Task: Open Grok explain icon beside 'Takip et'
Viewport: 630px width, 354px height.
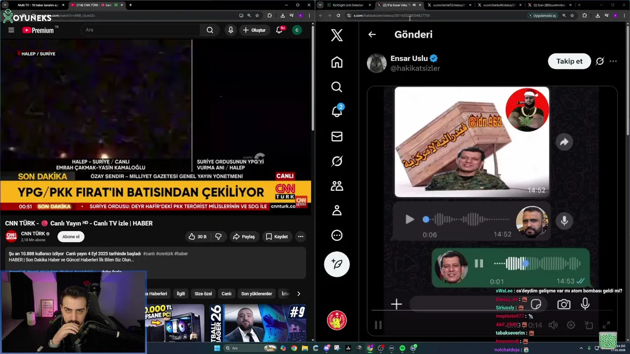Action: (x=600, y=61)
